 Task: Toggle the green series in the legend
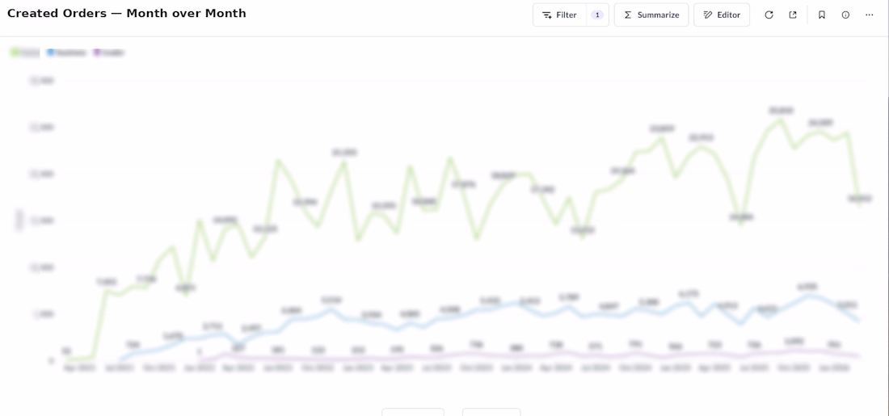pos(25,53)
